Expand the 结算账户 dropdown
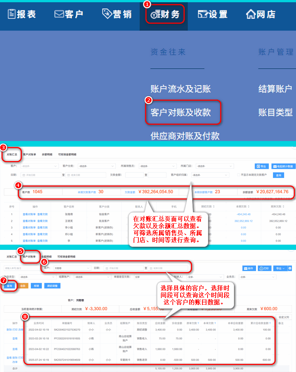 [92, 277]
